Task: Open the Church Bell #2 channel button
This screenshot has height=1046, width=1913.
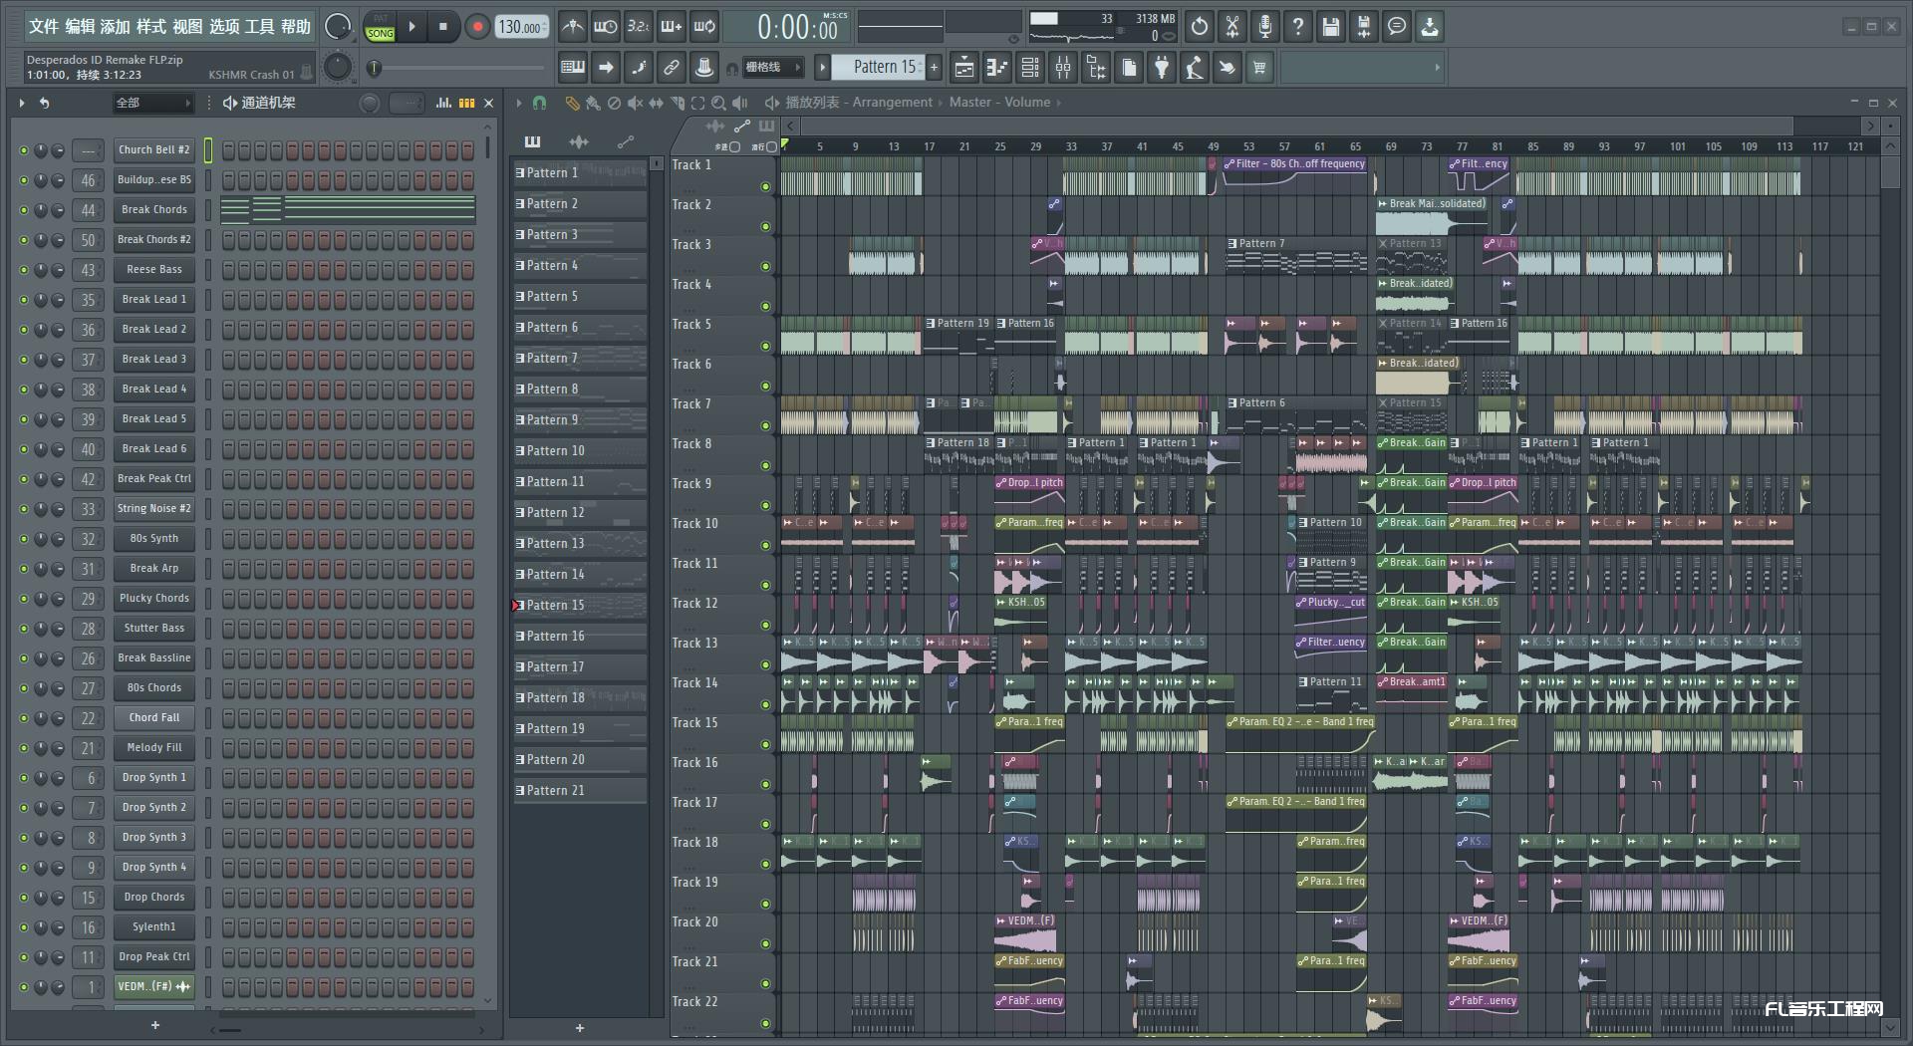Action: (x=154, y=150)
